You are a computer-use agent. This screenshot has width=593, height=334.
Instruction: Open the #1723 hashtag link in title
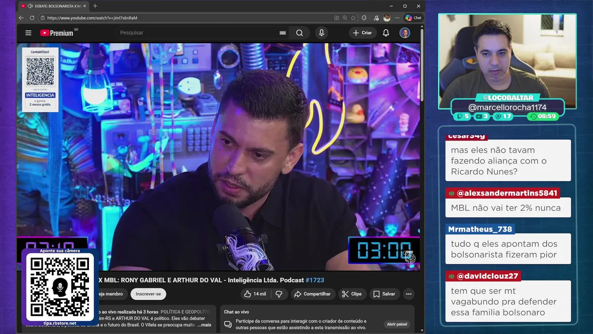315,280
